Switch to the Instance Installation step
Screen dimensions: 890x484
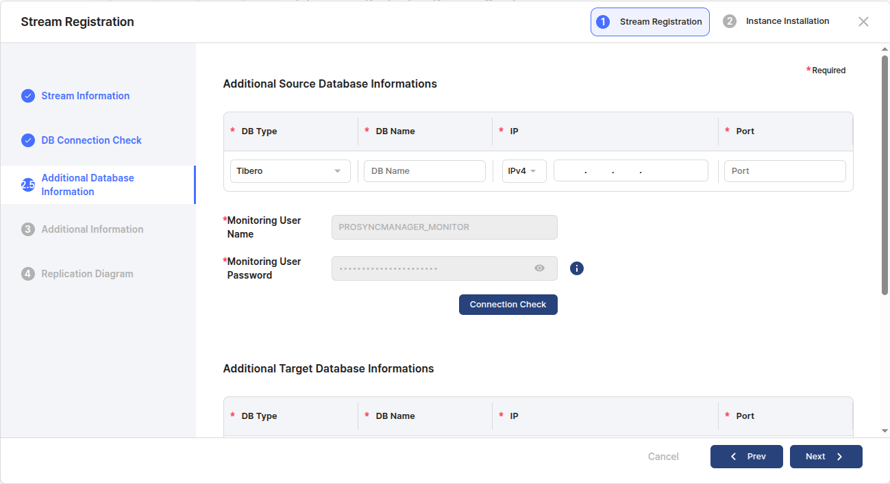787,21
